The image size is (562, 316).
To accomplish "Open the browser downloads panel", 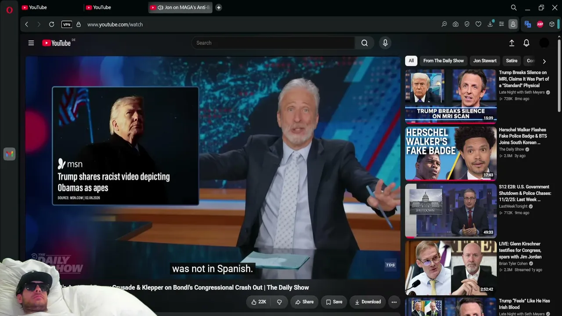I will pos(490,25).
